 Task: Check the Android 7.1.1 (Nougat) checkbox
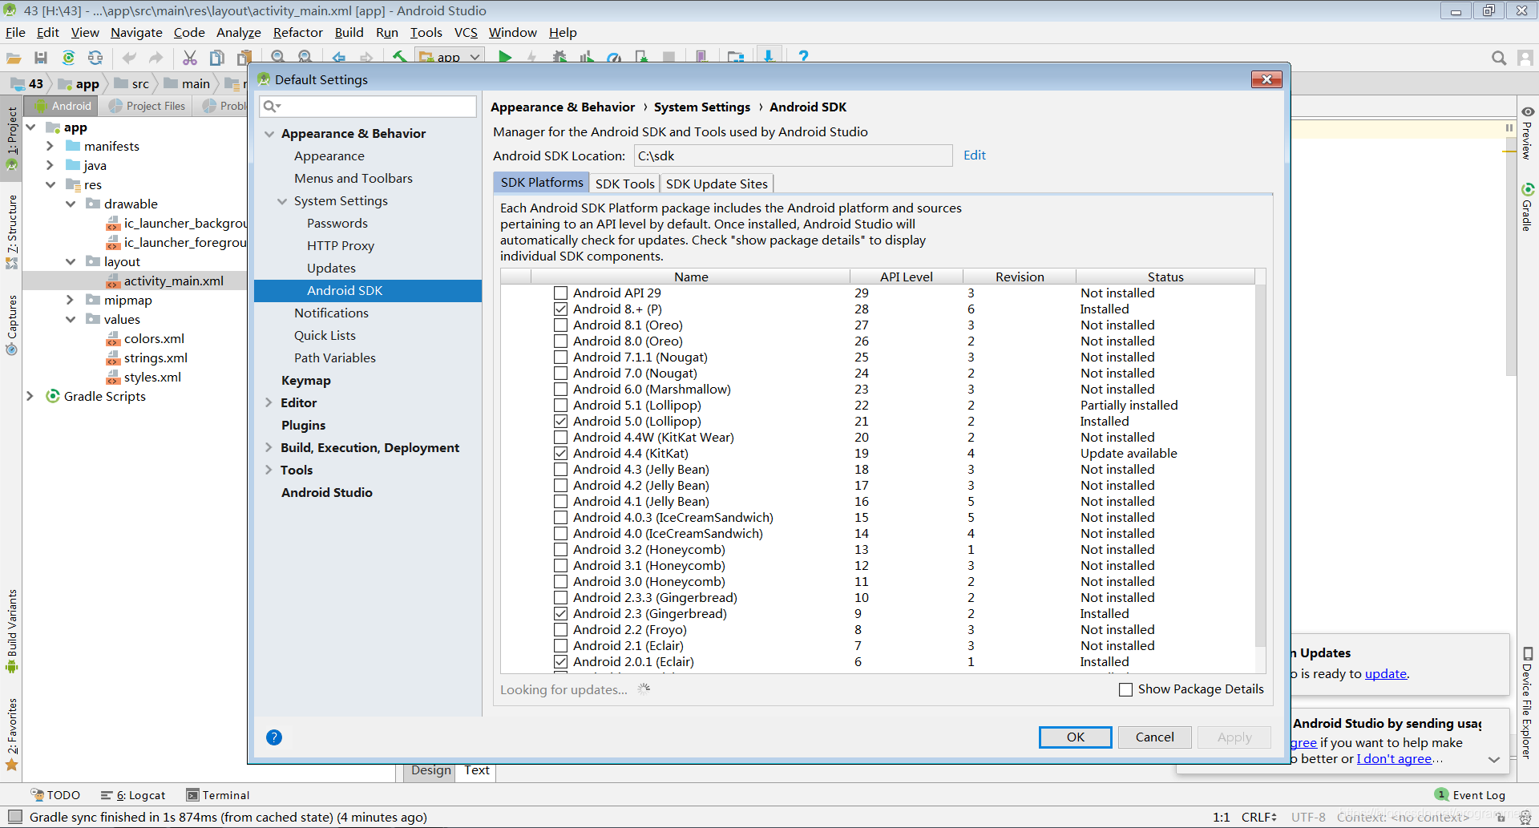point(561,357)
